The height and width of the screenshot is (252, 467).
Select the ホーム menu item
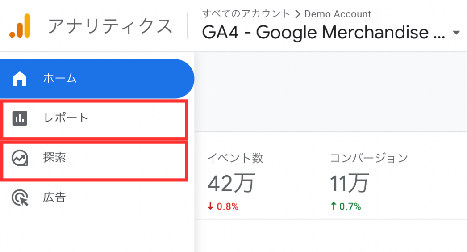97,79
